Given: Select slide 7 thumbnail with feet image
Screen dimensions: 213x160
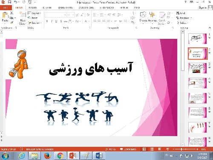Looking at the screenshot, I should 197,128.
